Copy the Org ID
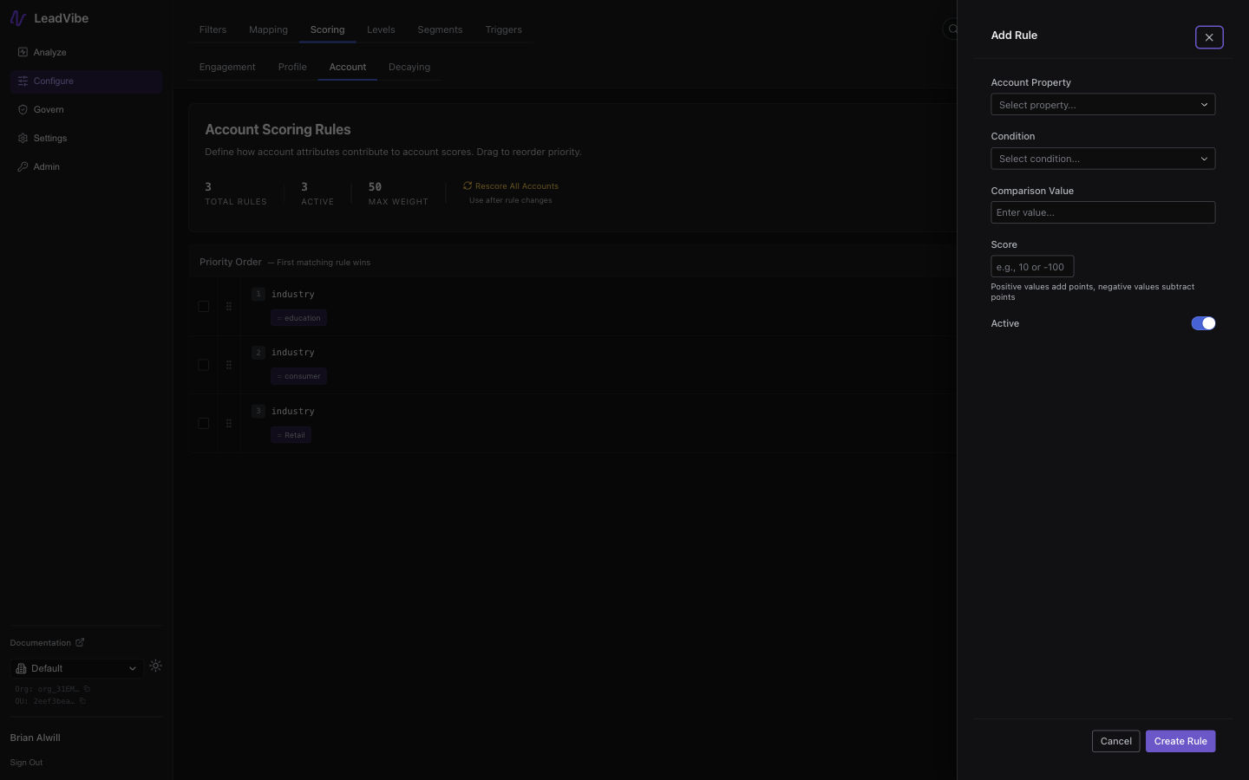Viewport: 1249px width, 780px height. (x=85, y=689)
